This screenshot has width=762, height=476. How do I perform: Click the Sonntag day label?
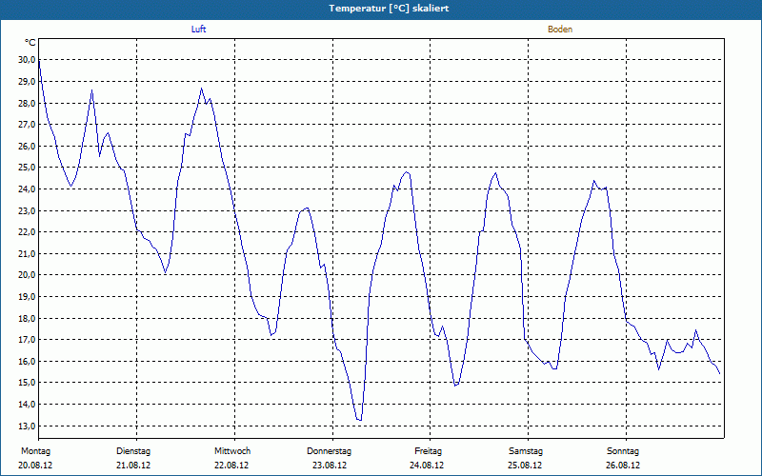pyautogui.click(x=623, y=451)
